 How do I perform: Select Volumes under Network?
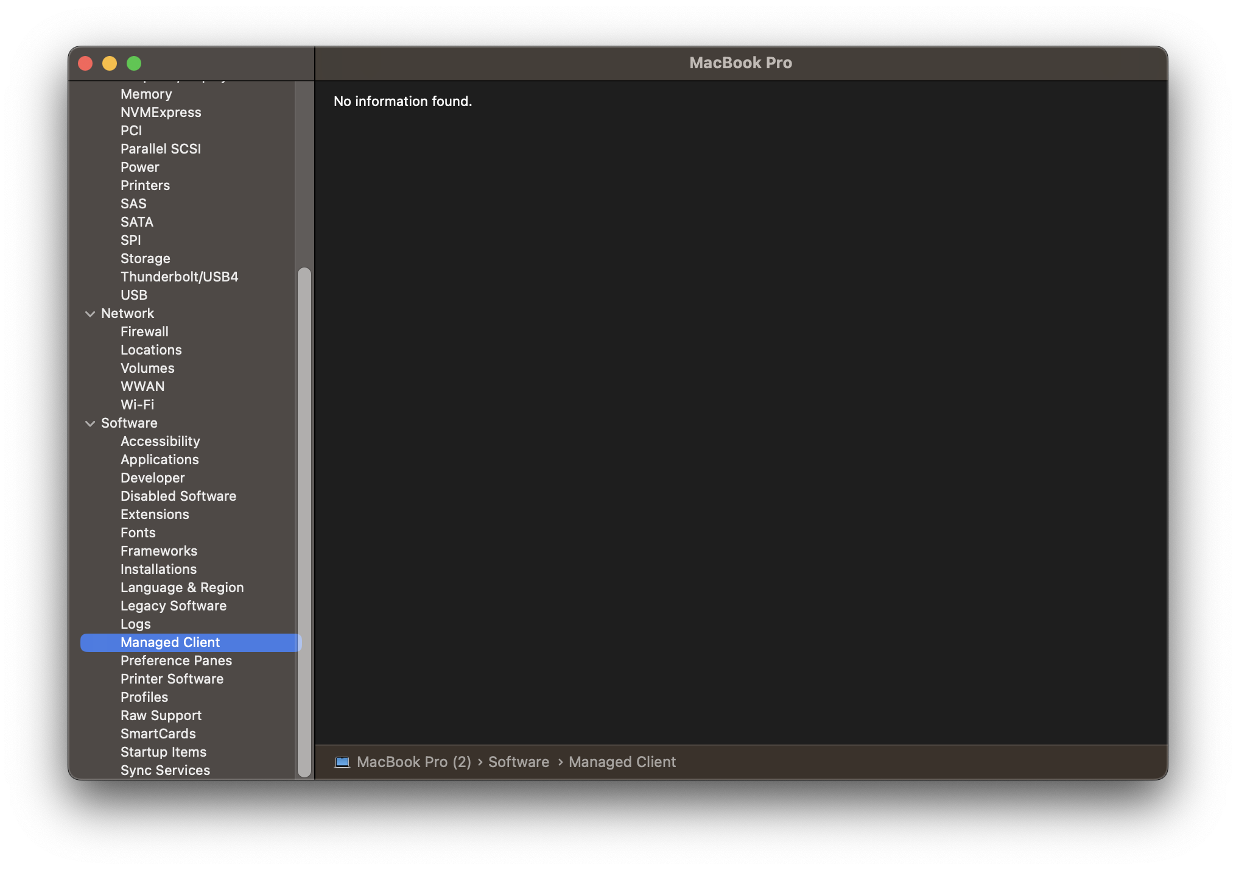(147, 369)
